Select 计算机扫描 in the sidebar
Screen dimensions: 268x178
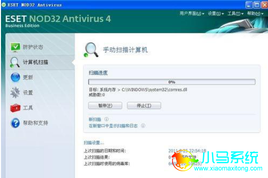(36, 62)
